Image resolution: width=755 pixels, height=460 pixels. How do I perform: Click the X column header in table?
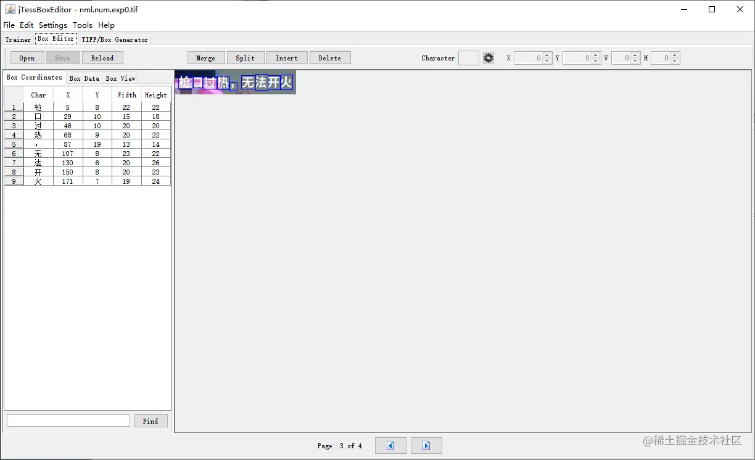point(68,95)
